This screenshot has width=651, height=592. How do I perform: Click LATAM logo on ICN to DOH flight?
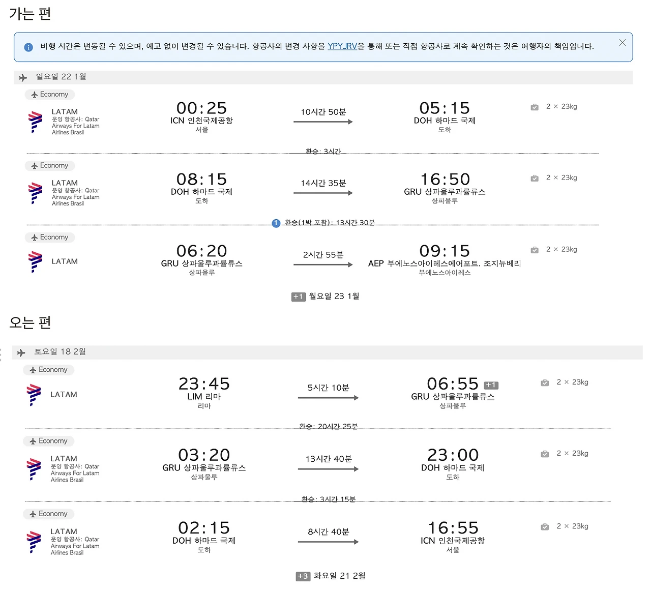[x=35, y=122]
